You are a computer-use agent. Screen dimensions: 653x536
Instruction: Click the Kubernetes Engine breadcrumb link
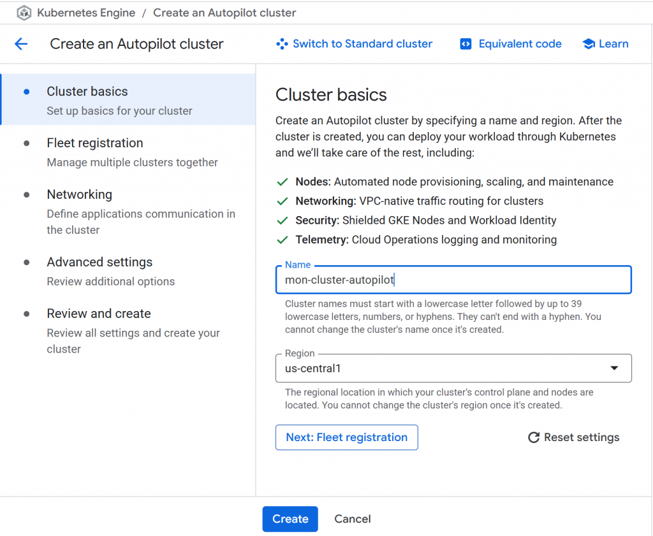pos(86,13)
